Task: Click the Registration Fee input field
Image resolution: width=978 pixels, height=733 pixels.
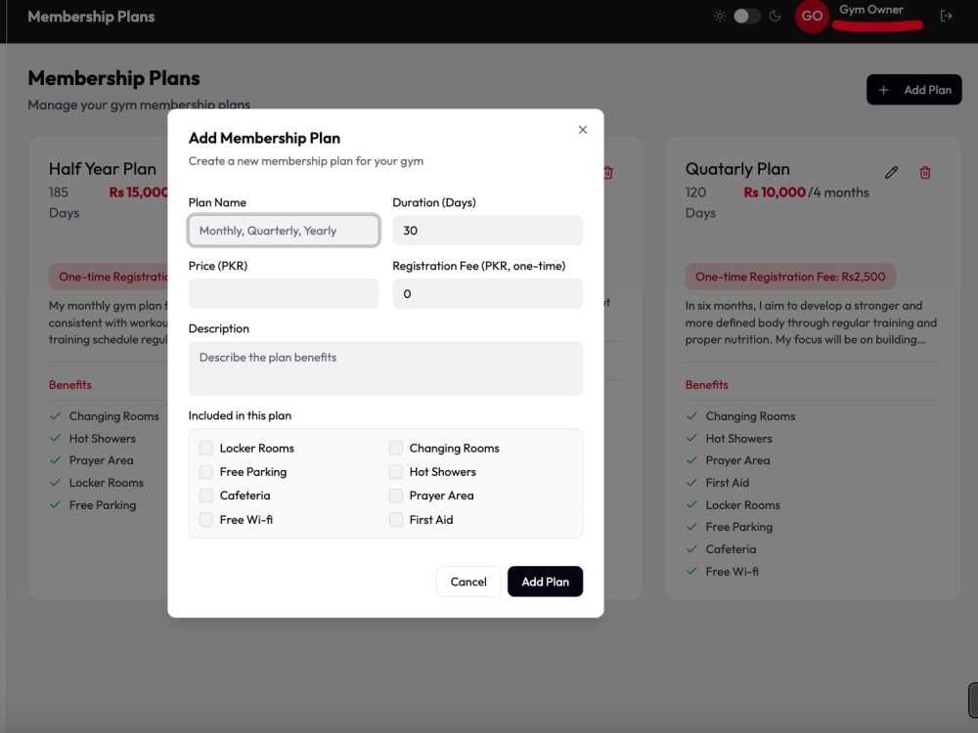Action: [x=488, y=293]
